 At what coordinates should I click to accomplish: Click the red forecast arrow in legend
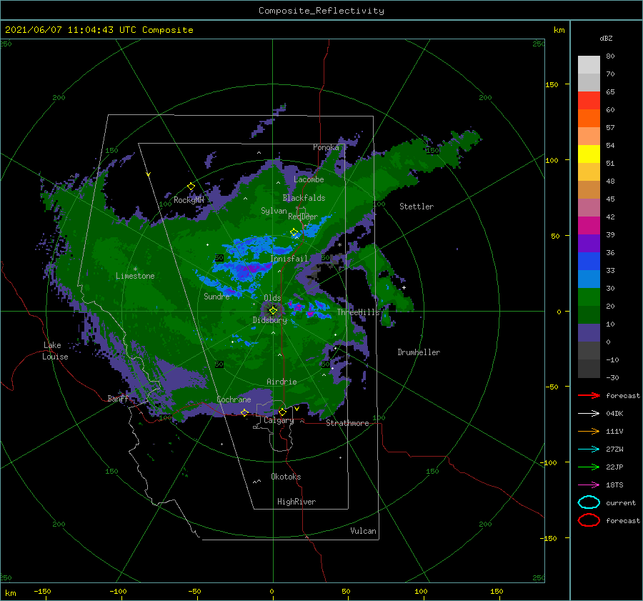(x=589, y=395)
